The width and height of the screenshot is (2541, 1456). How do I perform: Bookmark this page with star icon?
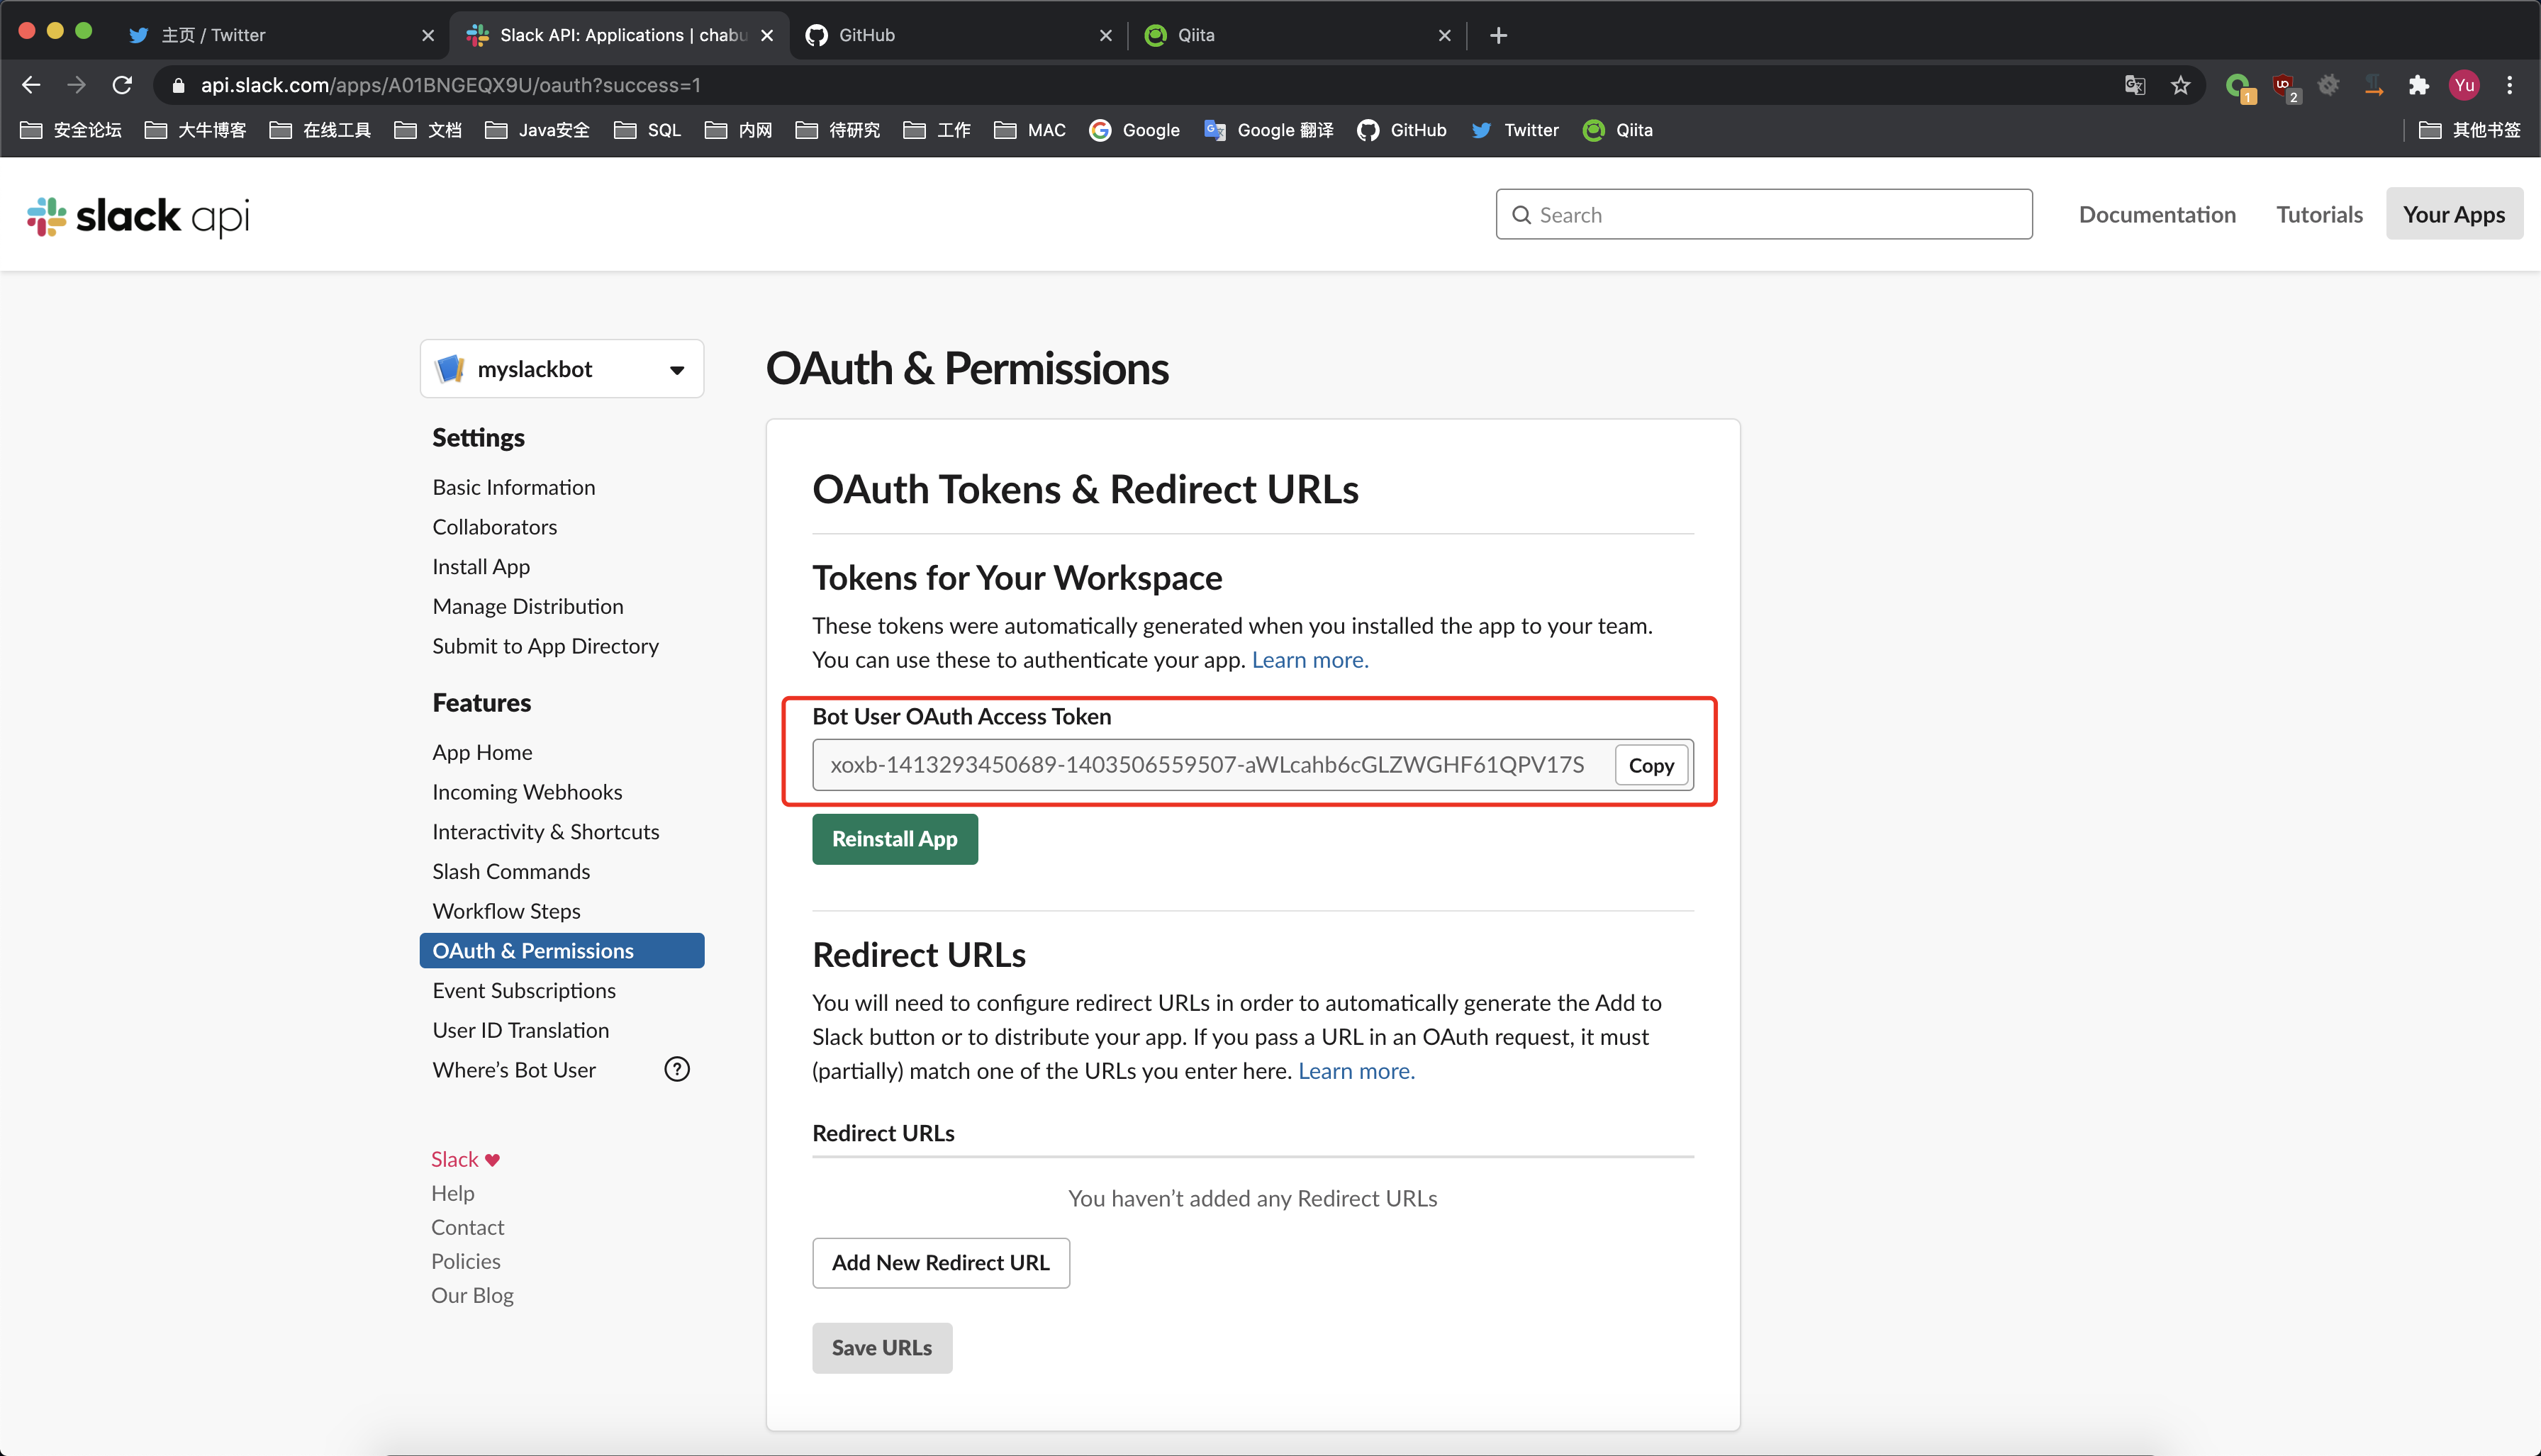tap(2181, 85)
